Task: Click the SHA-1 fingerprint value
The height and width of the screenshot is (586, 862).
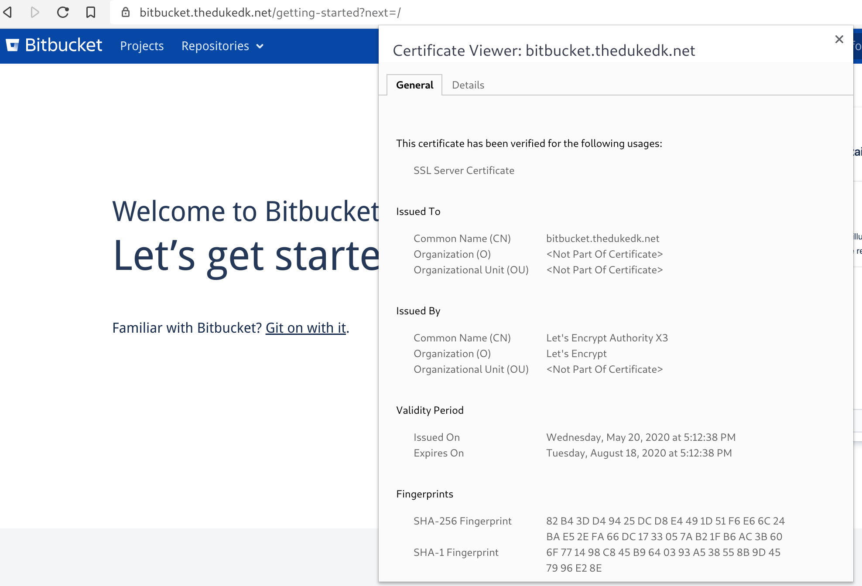Action: click(663, 560)
